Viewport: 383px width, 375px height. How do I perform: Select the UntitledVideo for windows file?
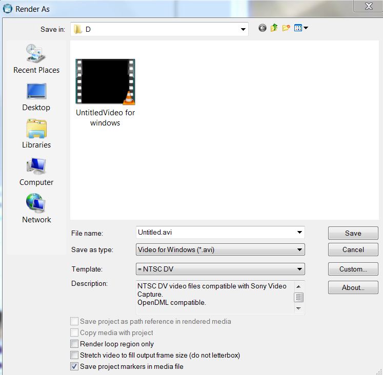pyautogui.click(x=105, y=93)
